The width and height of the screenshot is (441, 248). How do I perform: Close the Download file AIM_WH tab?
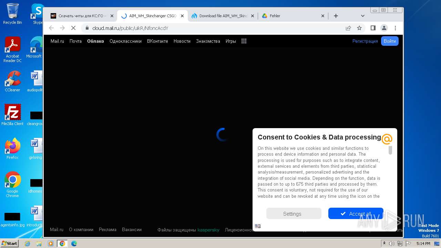253,16
